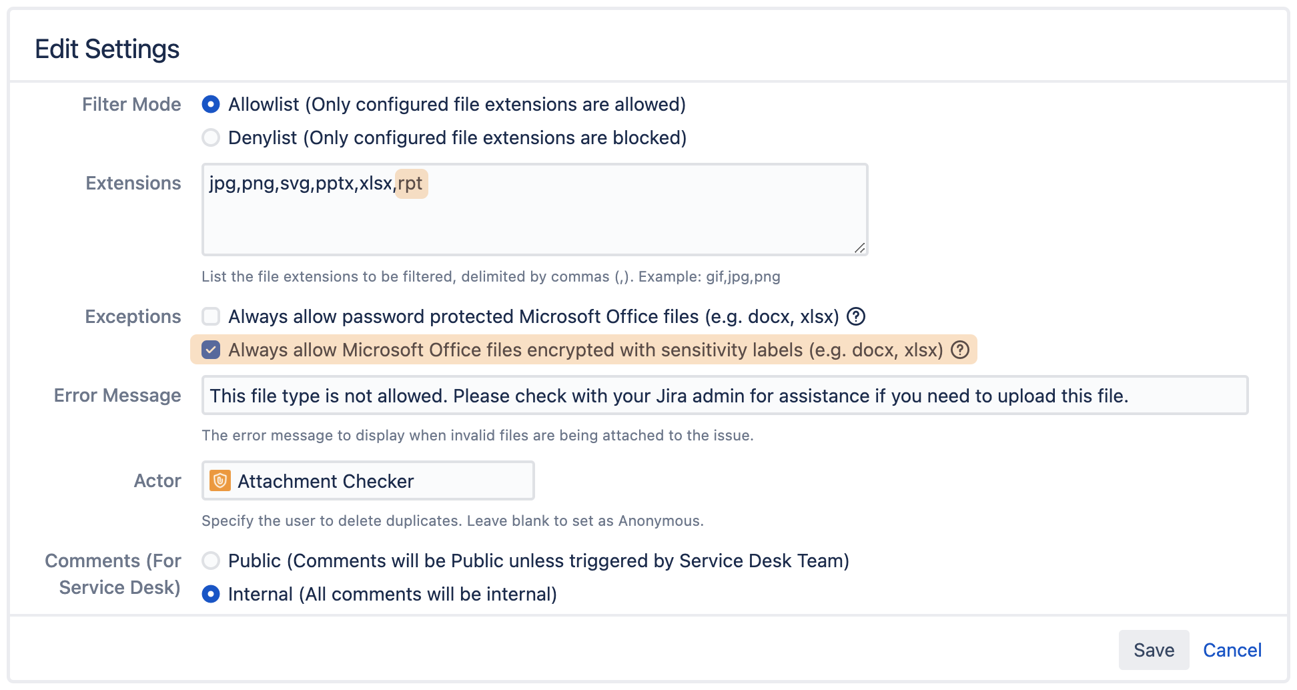This screenshot has height=690, width=1297.
Task: Click the highlighted rpt extension text
Action: pyautogui.click(x=410, y=184)
